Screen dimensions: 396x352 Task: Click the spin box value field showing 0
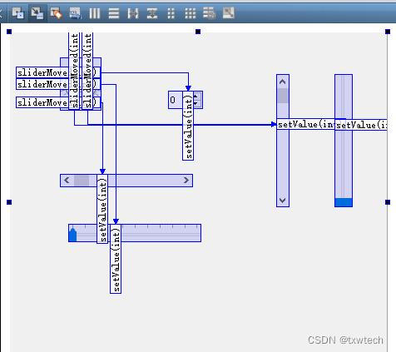pyautogui.click(x=176, y=100)
